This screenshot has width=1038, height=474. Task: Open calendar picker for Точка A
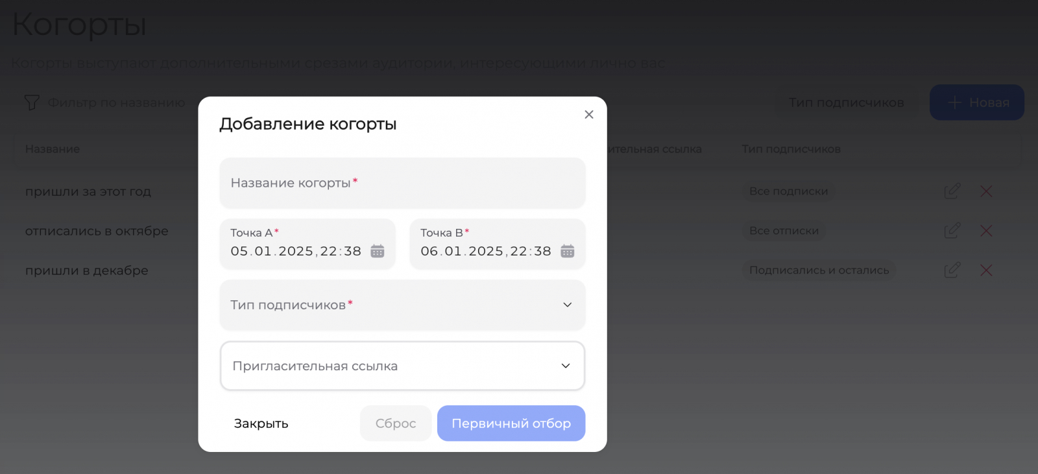378,251
